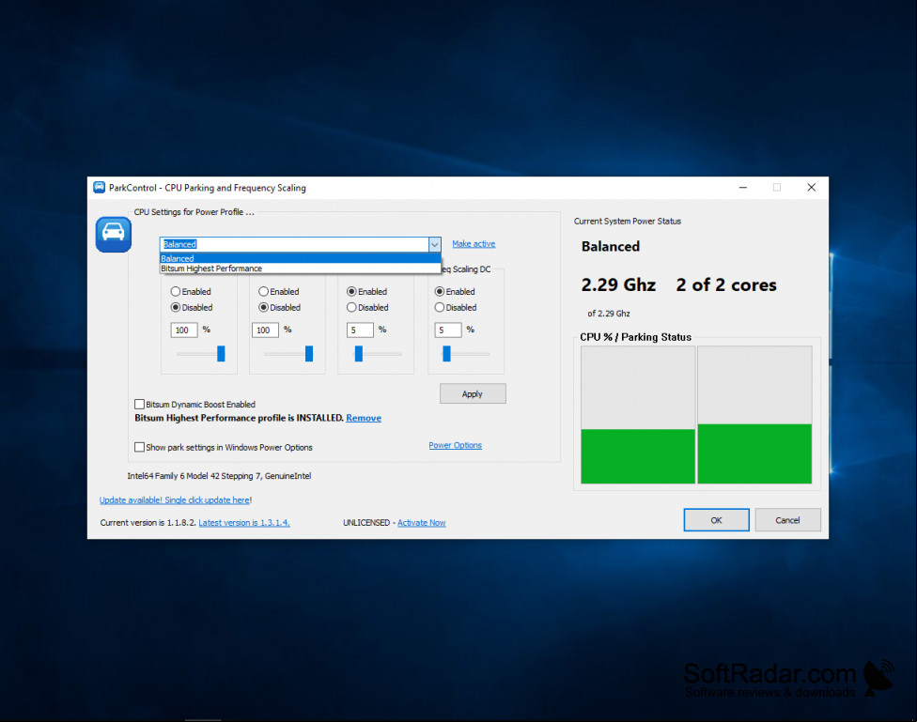Click the leftmost group's 100 percent field
This screenshot has width=917, height=722.
point(184,330)
